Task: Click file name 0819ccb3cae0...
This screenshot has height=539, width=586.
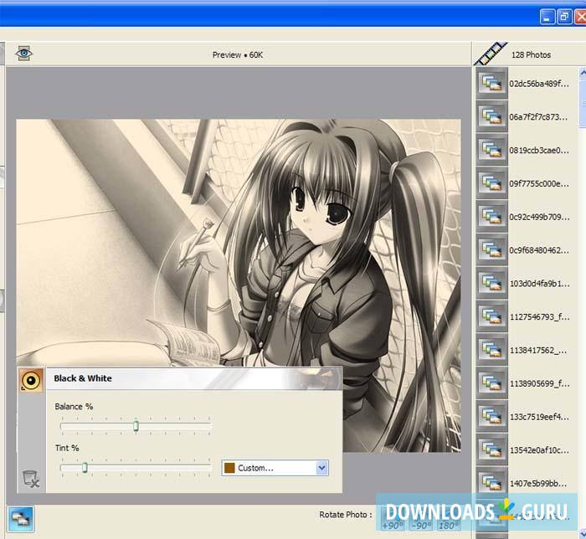Action: coord(539,150)
